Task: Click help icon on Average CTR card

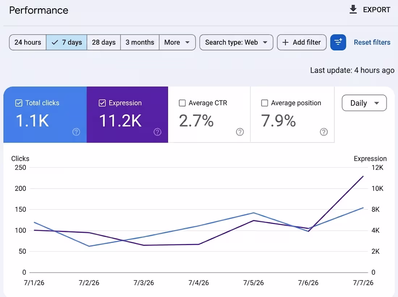Action: [x=240, y=132]
